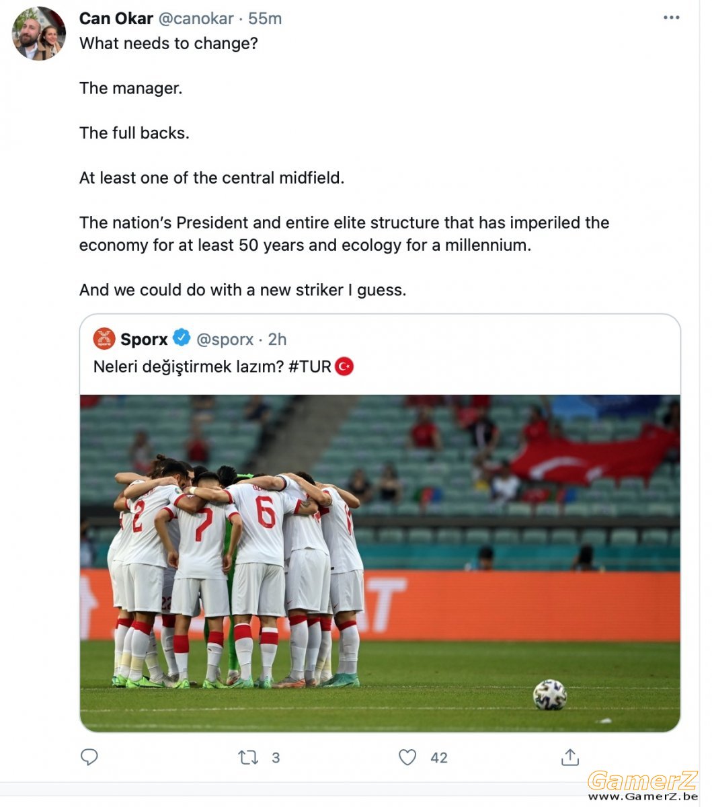Open the three-dot more options menu
The height and width of the screenshot is (807, 712).
(x=671, y=18)
